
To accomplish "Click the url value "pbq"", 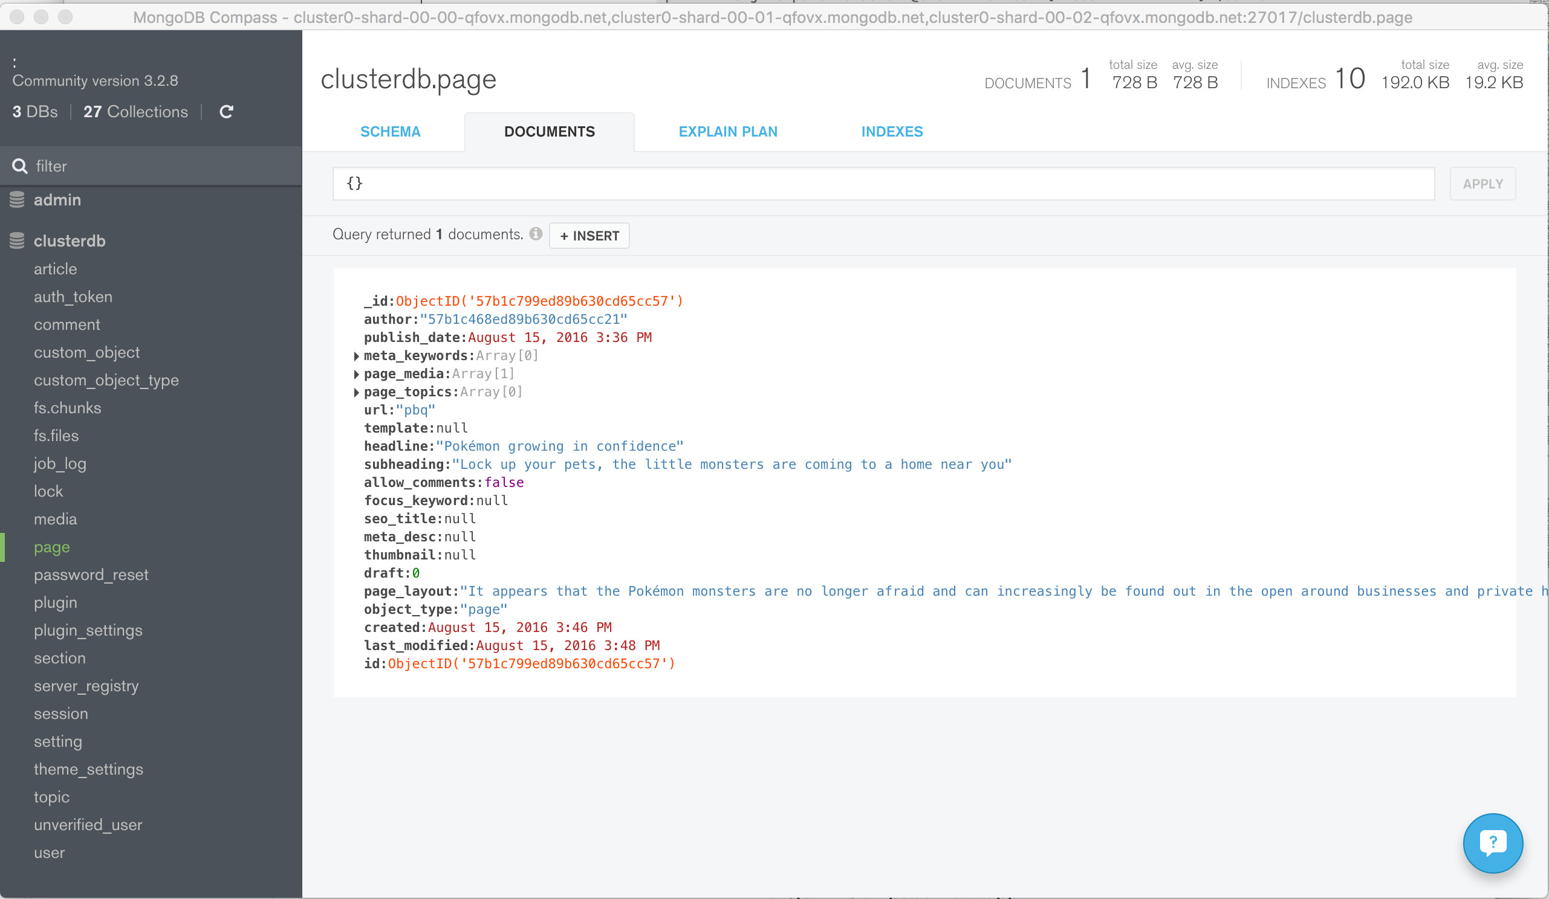I will coord(415,410).
